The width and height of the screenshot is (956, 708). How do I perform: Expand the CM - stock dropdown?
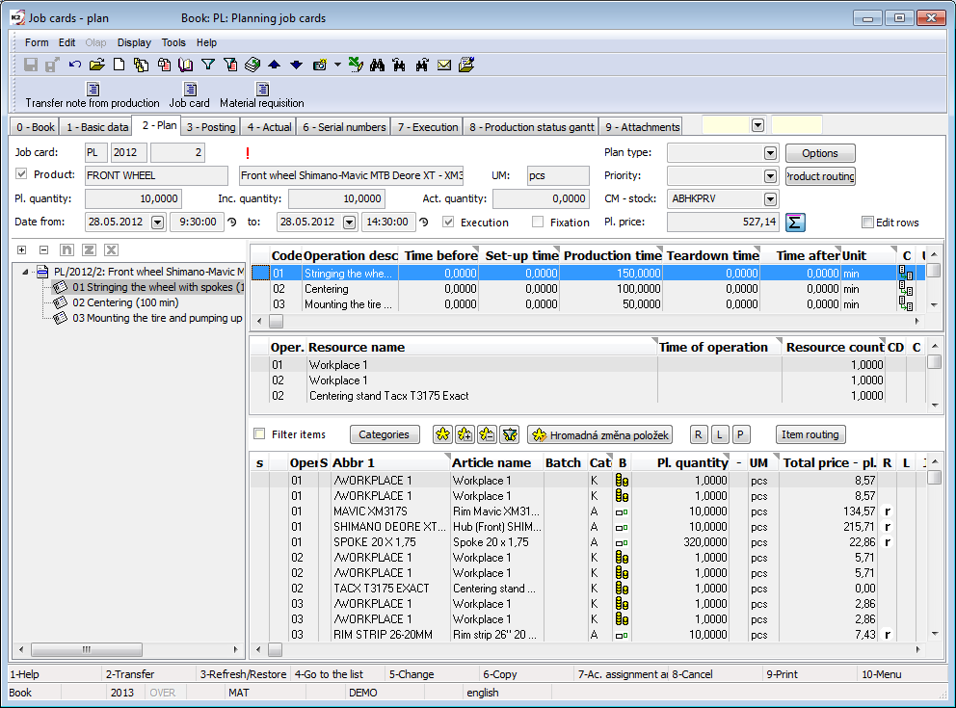coord(770,199)
